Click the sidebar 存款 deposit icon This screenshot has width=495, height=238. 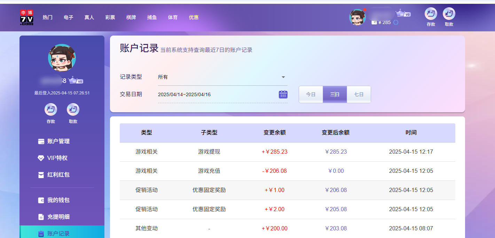[51, 110]
